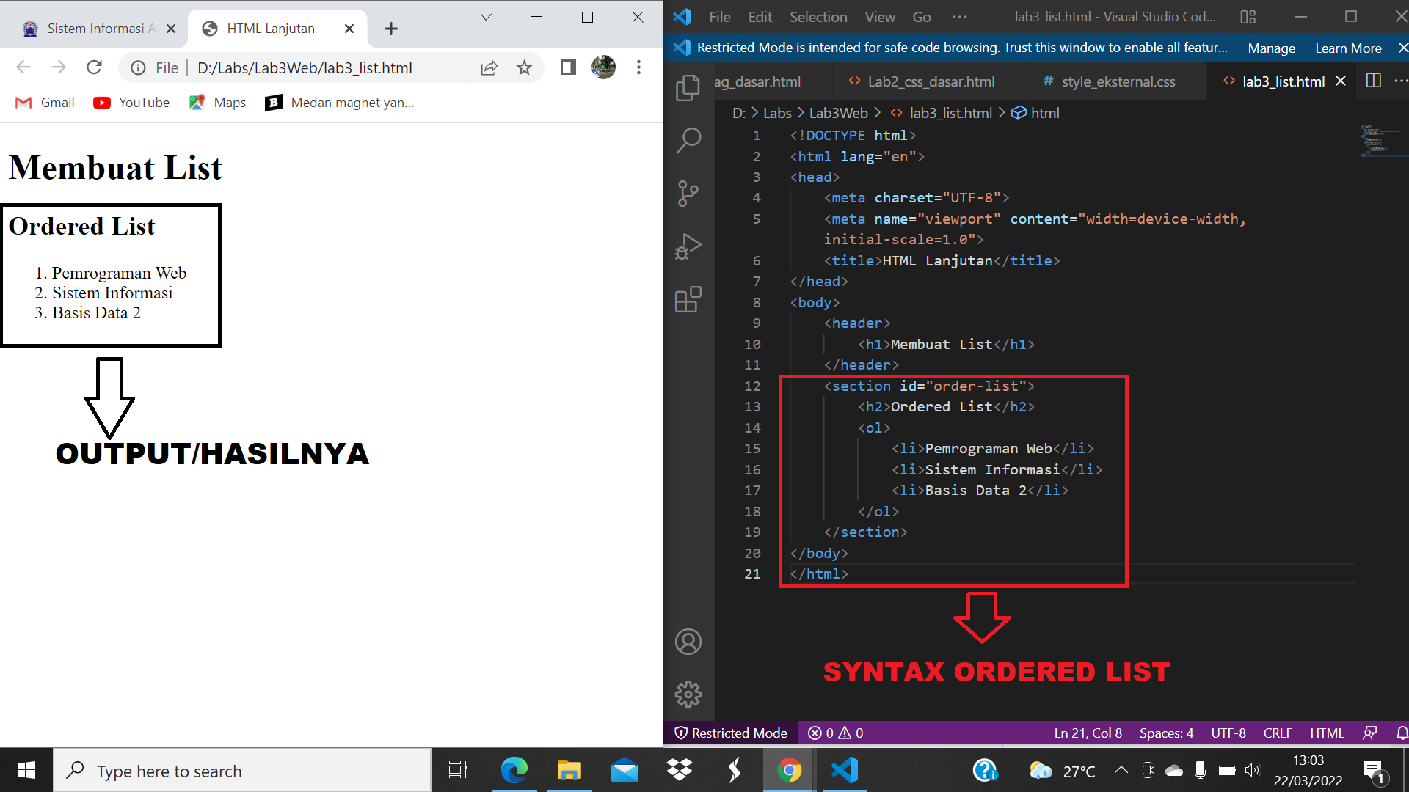Toggle Restricted Mode from the status bar
The height and width of the screenshot is (792, 1409).
(x=730, y=733)
